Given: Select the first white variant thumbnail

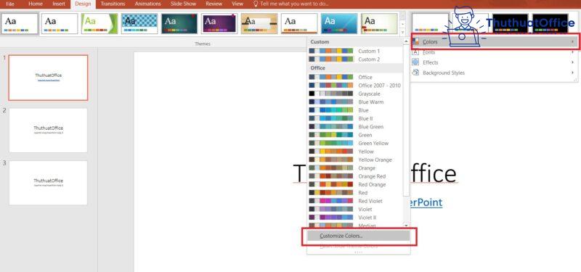Looking at the screenshot, I should point(431,24).
